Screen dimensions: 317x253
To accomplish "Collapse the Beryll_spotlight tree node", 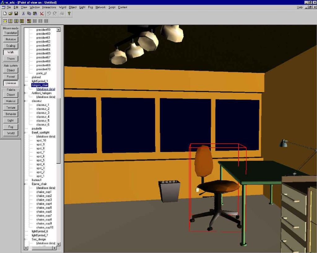I will (x=25, y=133).
